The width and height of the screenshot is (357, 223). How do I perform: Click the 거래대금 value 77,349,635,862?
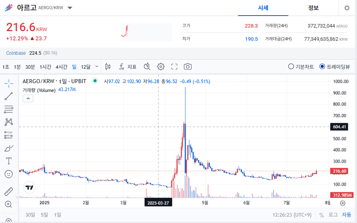[x=321, y=39]
